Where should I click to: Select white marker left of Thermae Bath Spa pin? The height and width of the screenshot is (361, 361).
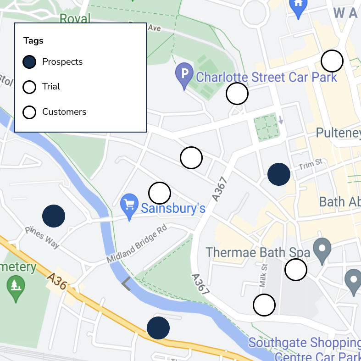[x=296, y=270]
